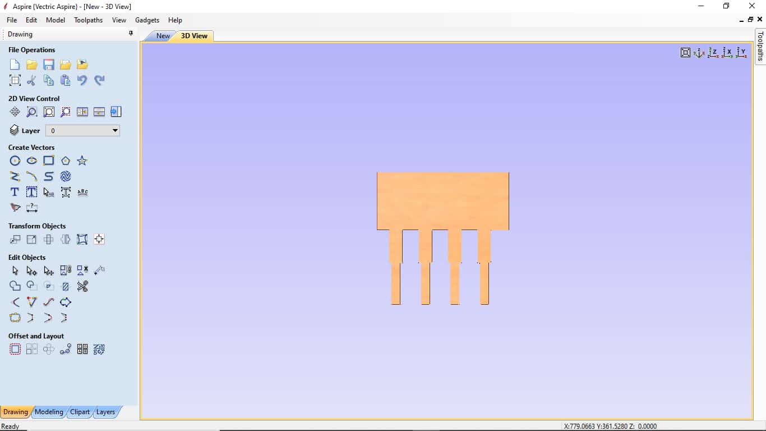766x431 pixels.
Task: Select Text on Curve ABC tool
Action: (x=82, y=192)
